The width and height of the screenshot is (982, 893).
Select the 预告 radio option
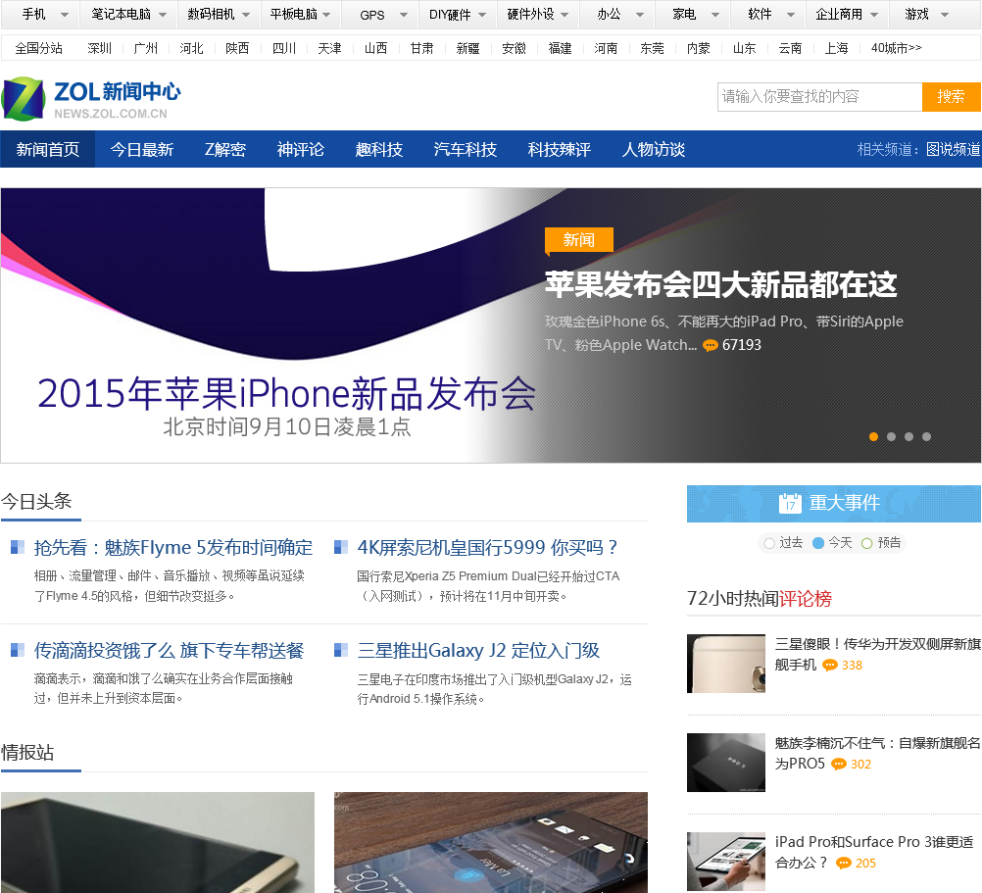tap(866, 544)
